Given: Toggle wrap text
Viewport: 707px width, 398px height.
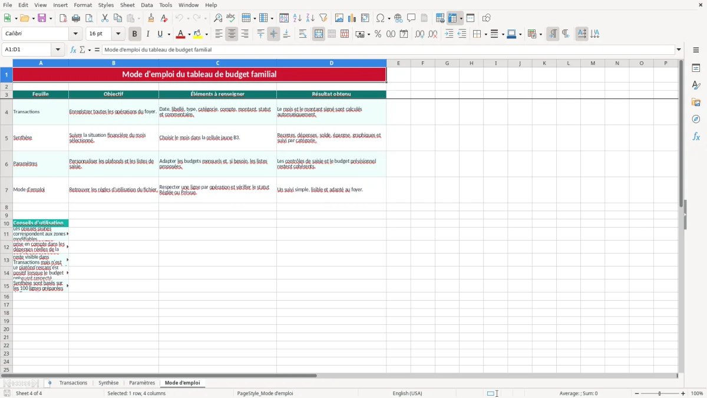Looking at the screenshot, I should [303, 34].
